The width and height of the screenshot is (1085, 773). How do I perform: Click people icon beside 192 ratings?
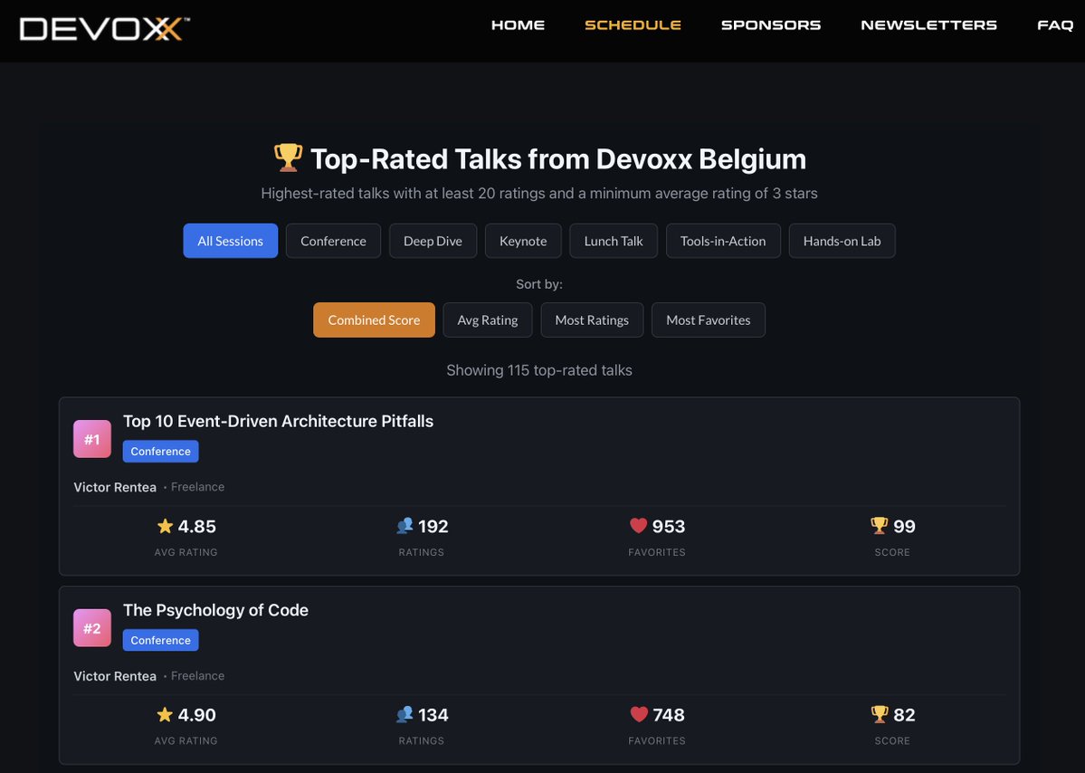pos(404,526)
